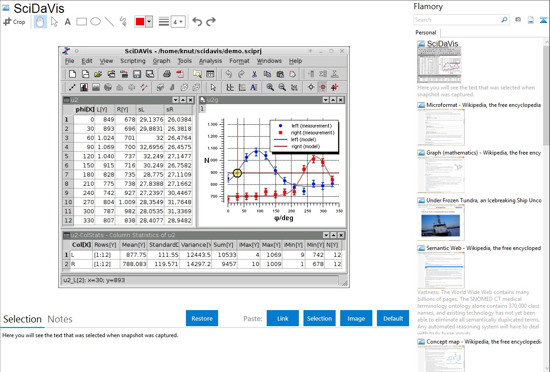The width and height of the screenshot is (550, 372).
Task: Click the line plot icon
Action: tap(72, 87)
